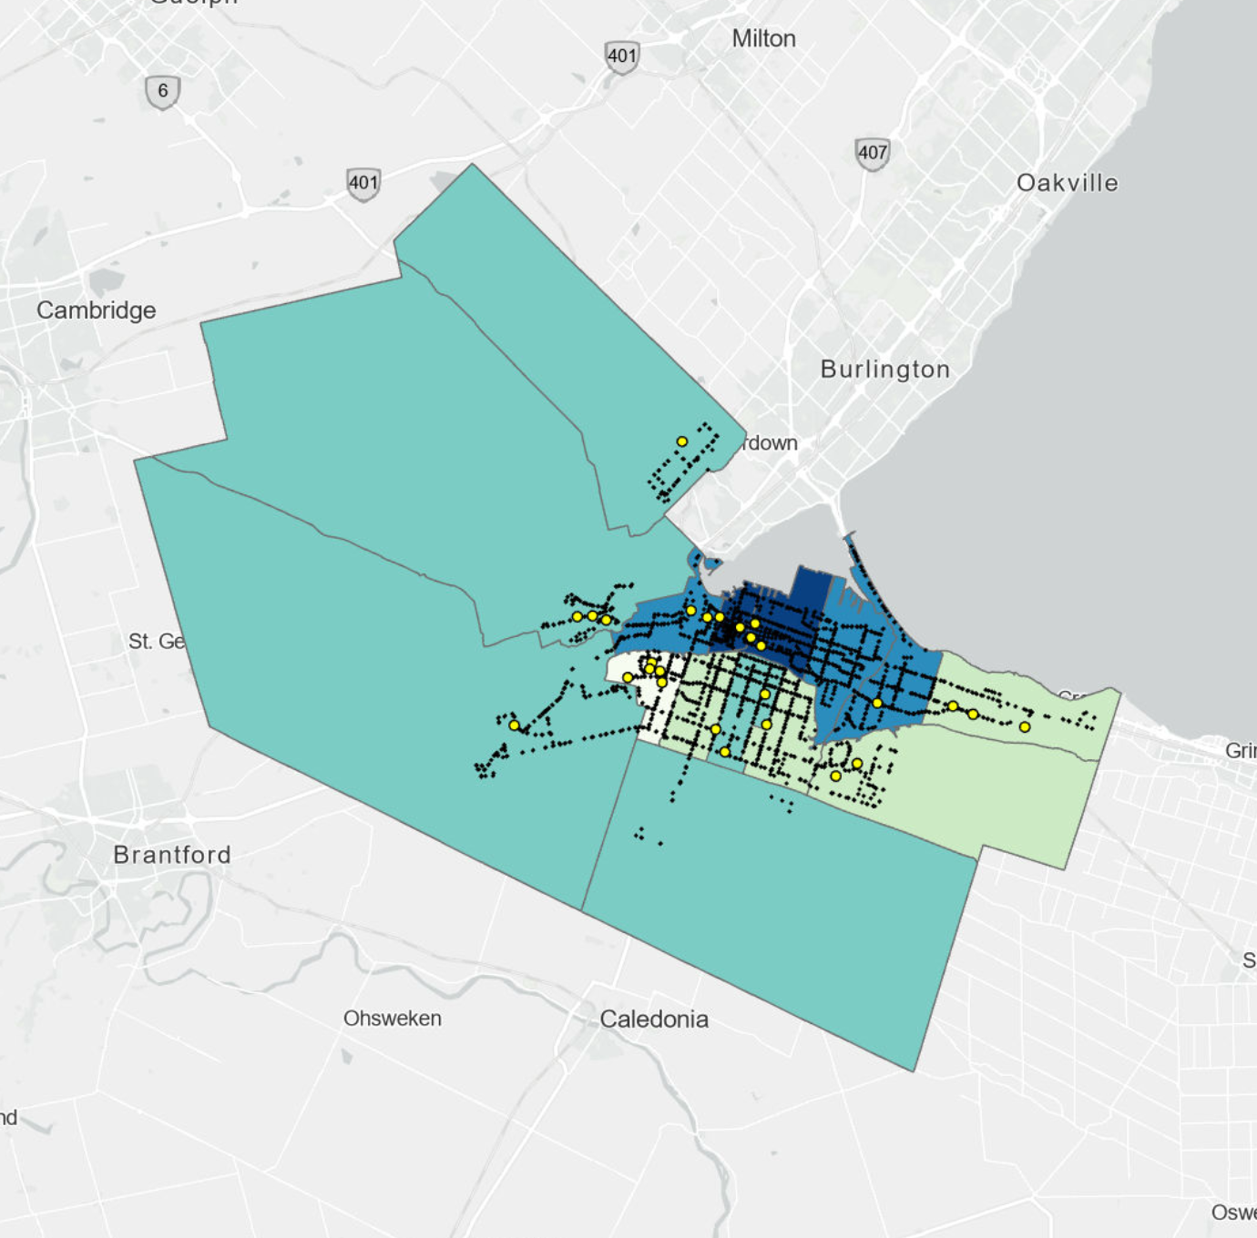Image resolution: width=1257 pixels, height=1238 pixels.
Task: Select the easternmost yellow point near the lakeshore
Action: tap(1025, 727)
